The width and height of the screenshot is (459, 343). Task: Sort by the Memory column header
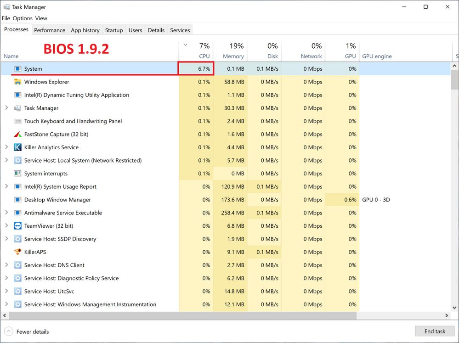(230, 51)
